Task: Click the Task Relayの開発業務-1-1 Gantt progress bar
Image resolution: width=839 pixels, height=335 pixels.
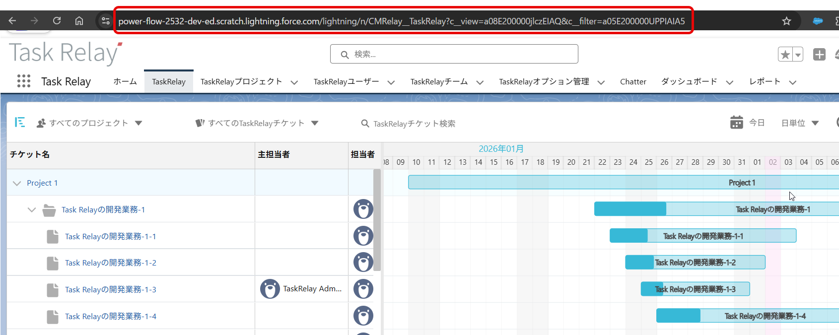Action: [x=703, y=236]
